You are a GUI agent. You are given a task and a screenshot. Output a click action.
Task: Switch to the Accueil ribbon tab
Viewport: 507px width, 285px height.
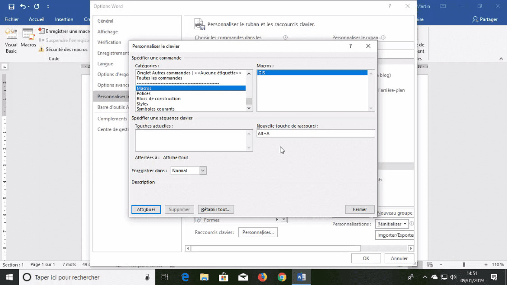pyautogui.click(x=37, y=19)
